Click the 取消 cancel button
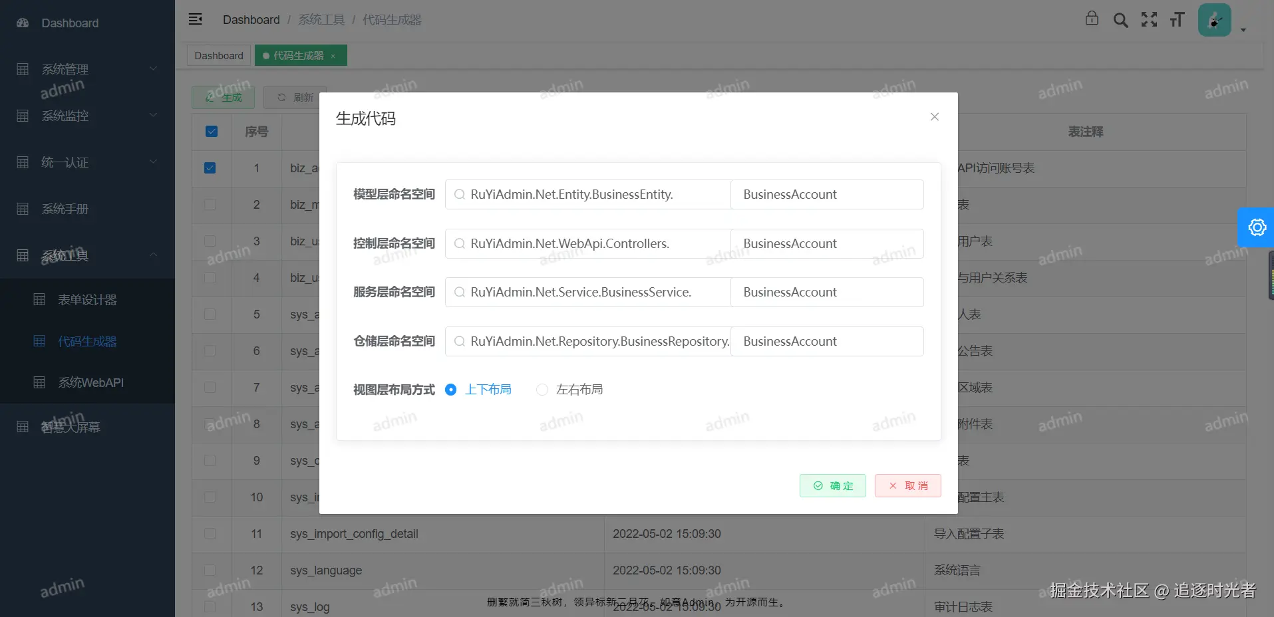This screenshot has height=617, width=1274. pyautogui.click(x=908, y=486)
